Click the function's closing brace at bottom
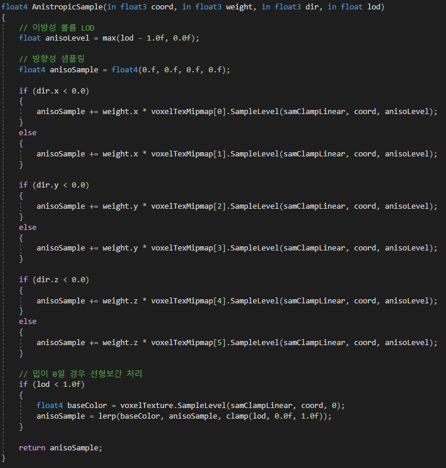Image resolution: width=446 pixels, height=468 pixels. [4, 459]
